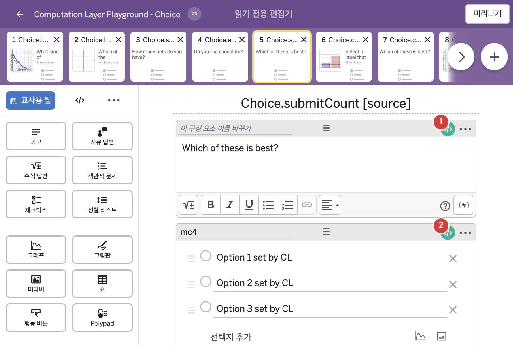
Task: Open the help question mark icon
Action: click(x=445, y=206)
